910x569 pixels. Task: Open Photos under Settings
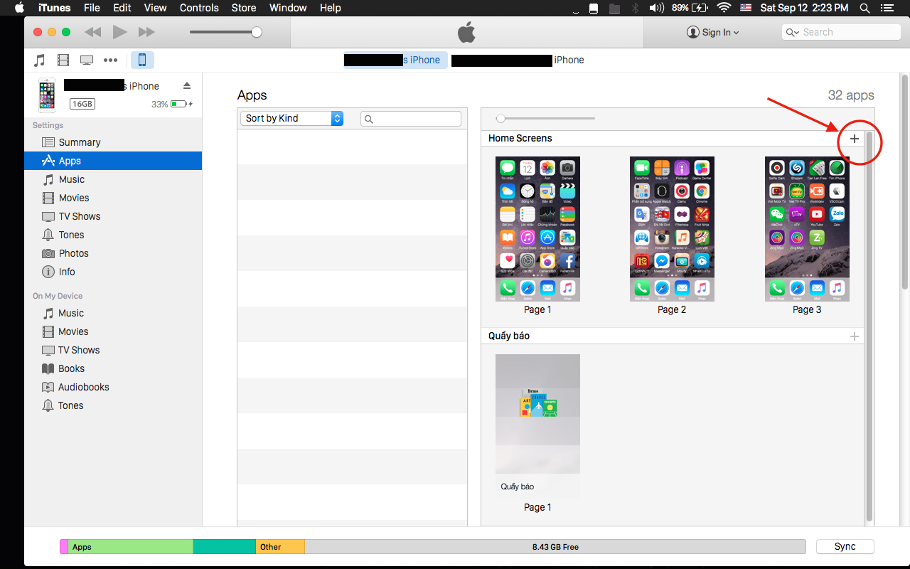tap(113, 253)
